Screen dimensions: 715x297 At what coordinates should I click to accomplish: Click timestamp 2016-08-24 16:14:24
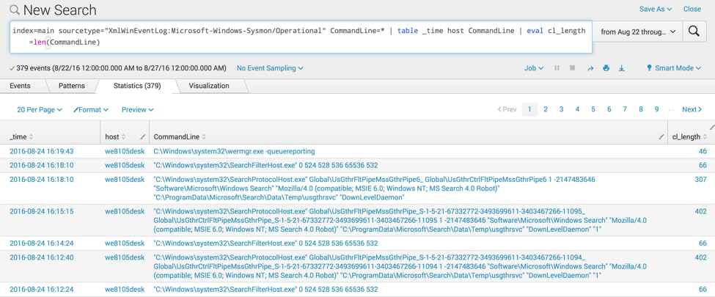[42, 243]
